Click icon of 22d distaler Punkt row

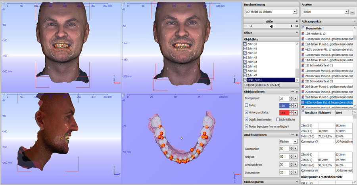click(303, 97)
